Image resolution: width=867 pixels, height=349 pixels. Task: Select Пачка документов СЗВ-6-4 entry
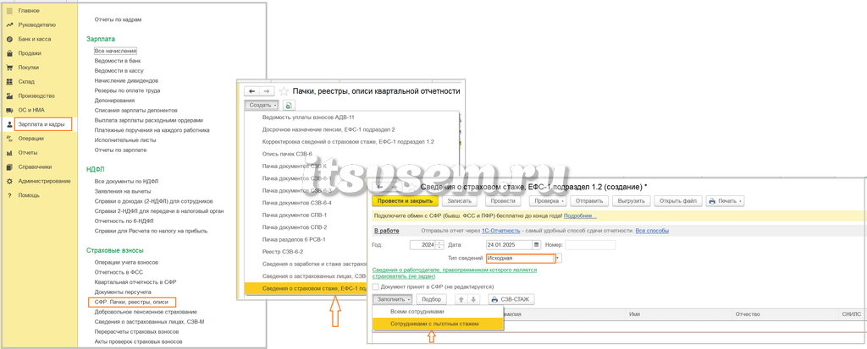pos(297,203)
